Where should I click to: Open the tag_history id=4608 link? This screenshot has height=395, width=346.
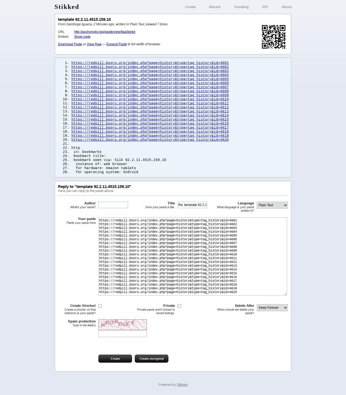[x=150, y=91]
